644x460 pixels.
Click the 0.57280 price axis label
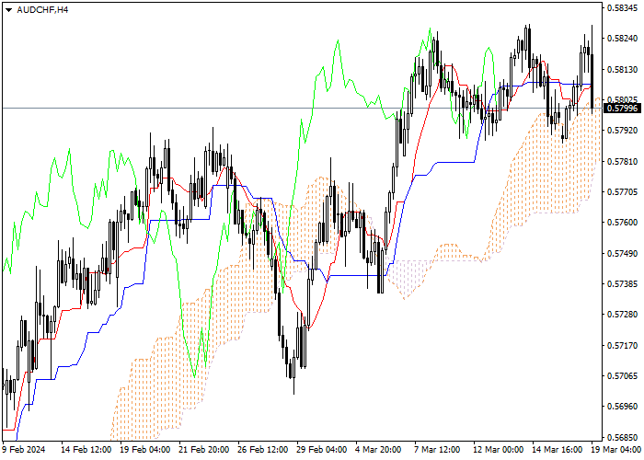pyautogui.click(x=623, y=315)
